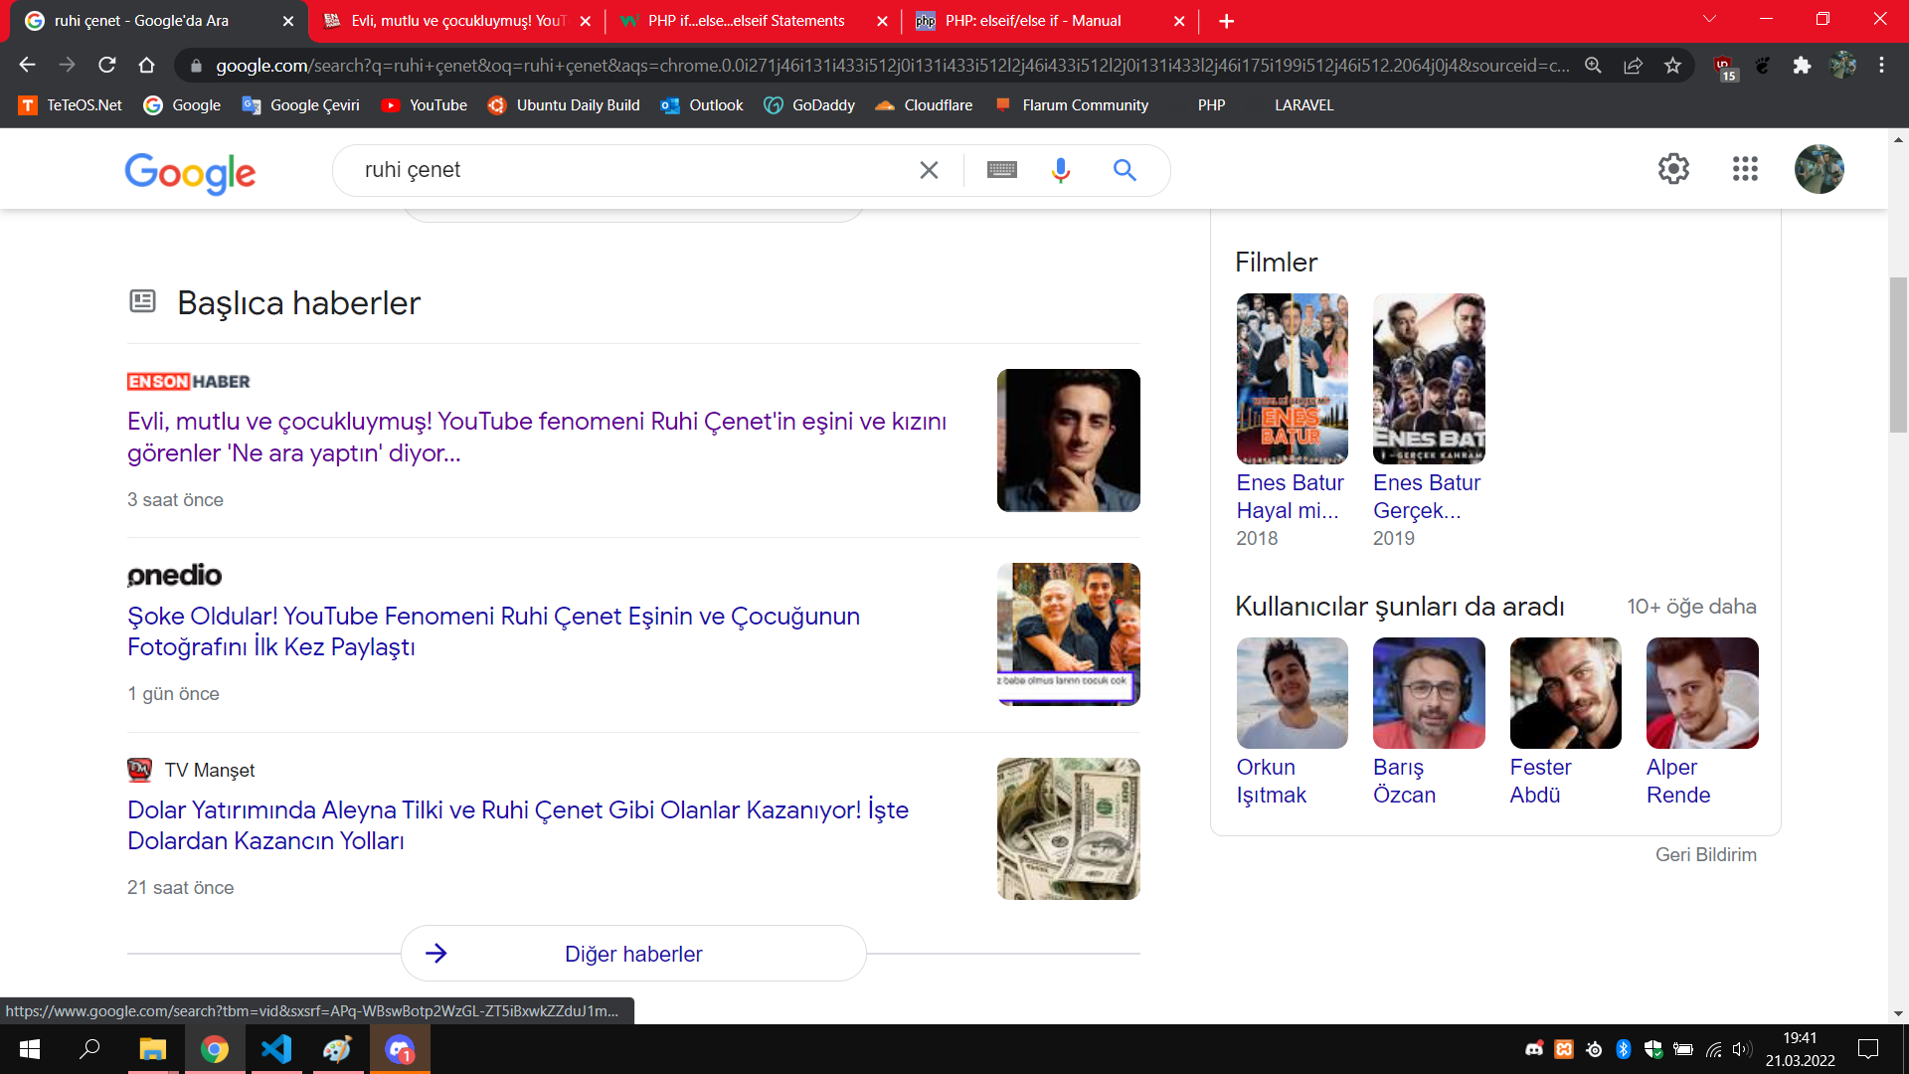Open the Barış Özcan suggestion
Screen dimensions: 1909x1074
[1429, 722]
